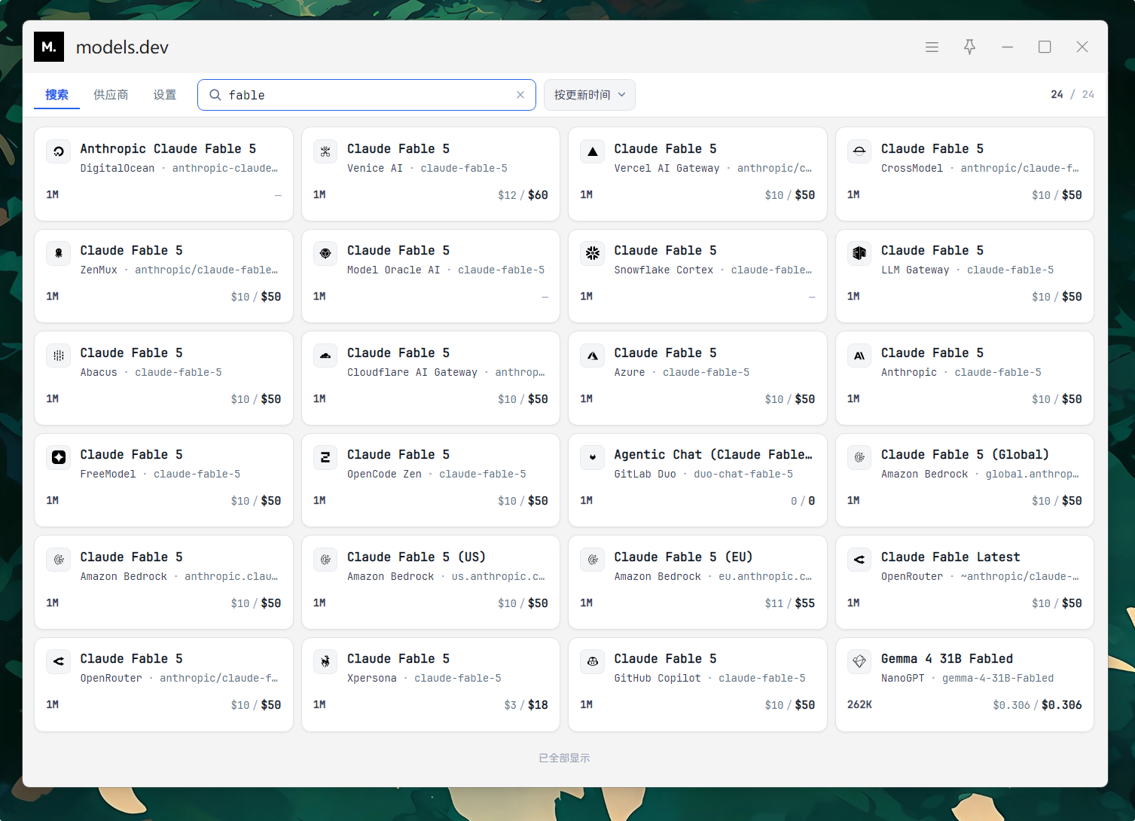The height and width of the screenshot is (821, 1135).
Task: Click the models.dev M logo
Action: click(49, 47)
